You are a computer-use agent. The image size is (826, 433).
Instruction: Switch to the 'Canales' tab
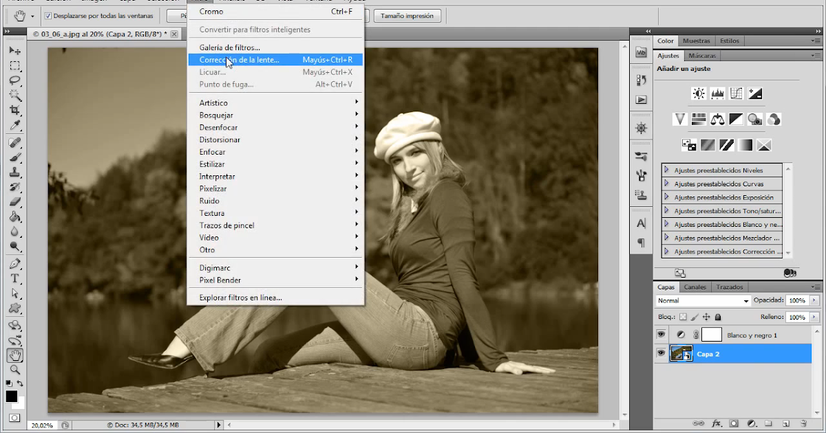pyautogui.click(x=695, y=287)
